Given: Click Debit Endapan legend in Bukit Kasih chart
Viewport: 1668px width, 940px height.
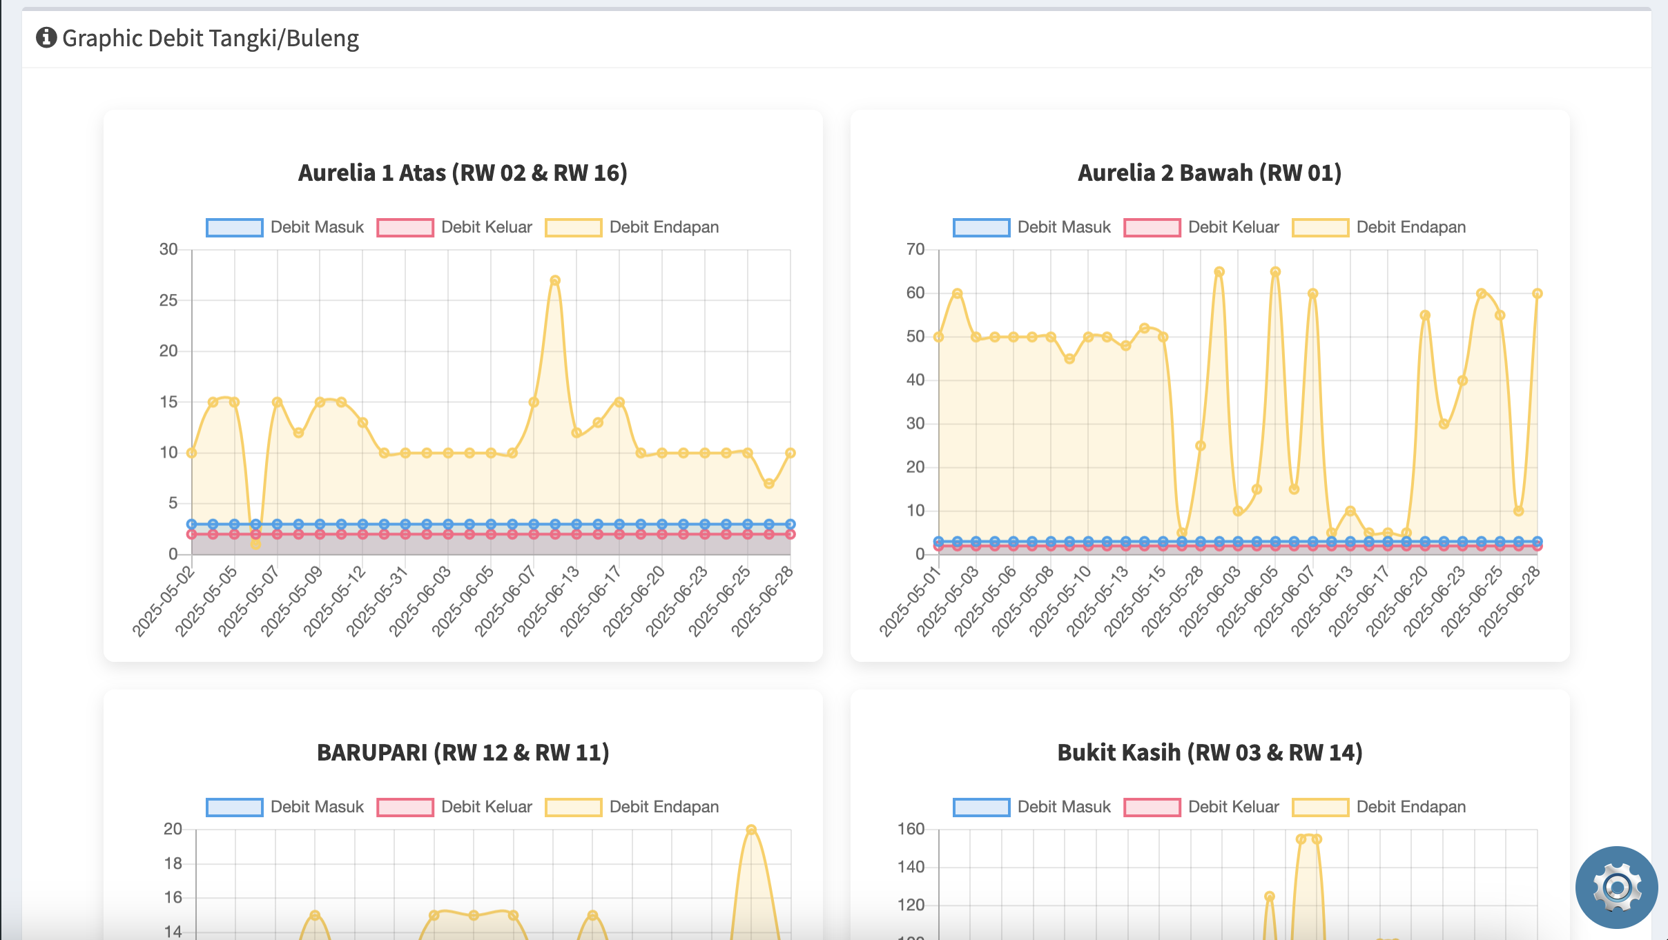Looking at the screenshot, I should point(1379,807).
